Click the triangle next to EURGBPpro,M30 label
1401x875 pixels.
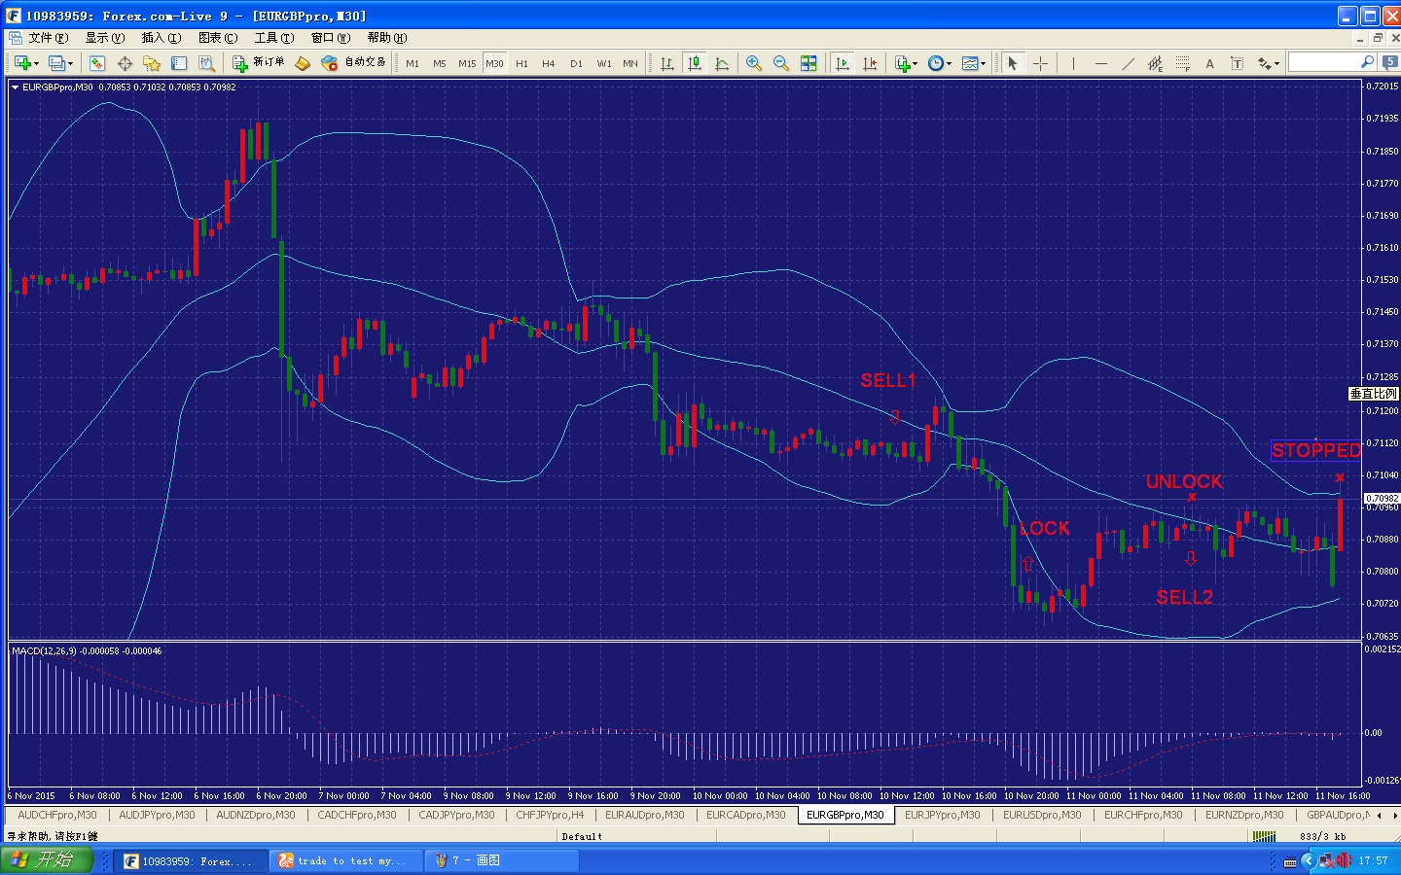[x=15, y=87]
